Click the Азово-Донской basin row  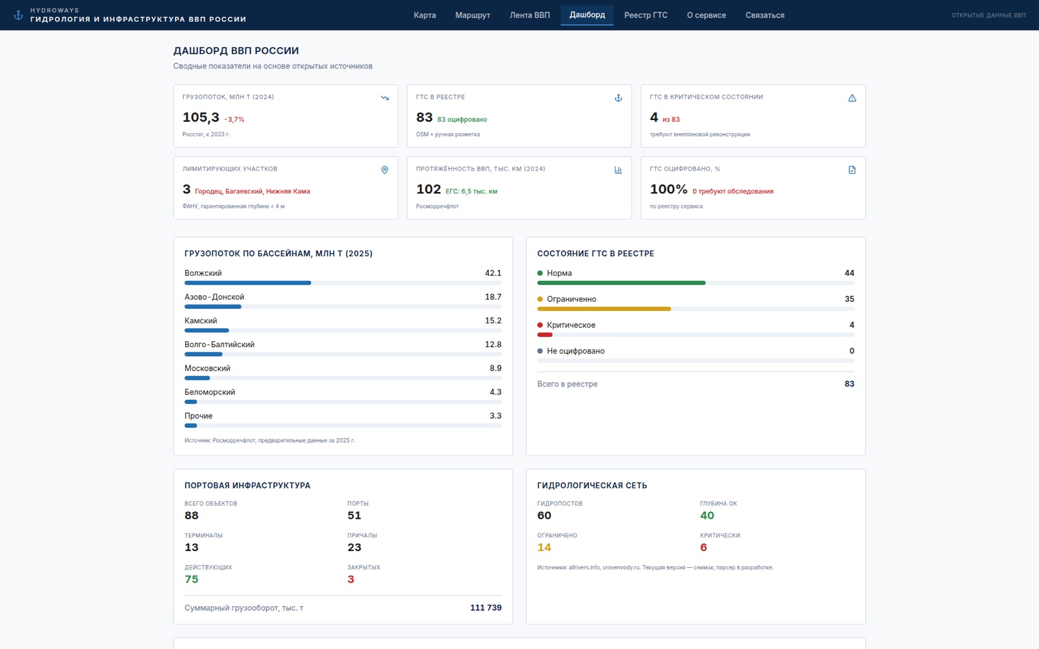(x=343, y=302)
